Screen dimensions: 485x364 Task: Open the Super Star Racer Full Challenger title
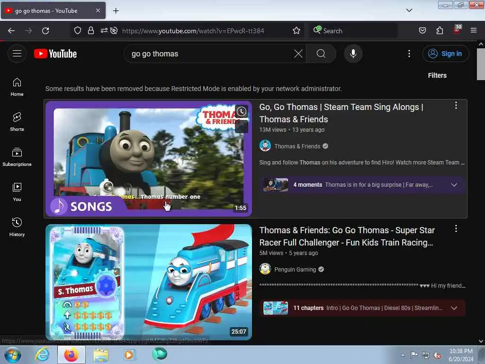tap(347, 236)
